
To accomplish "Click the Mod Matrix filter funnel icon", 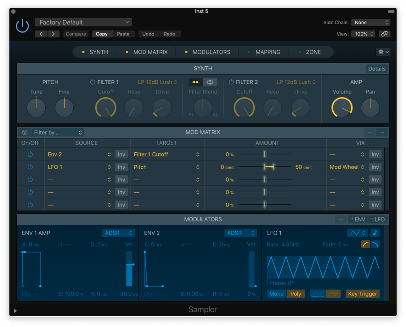I will (25, 133).
